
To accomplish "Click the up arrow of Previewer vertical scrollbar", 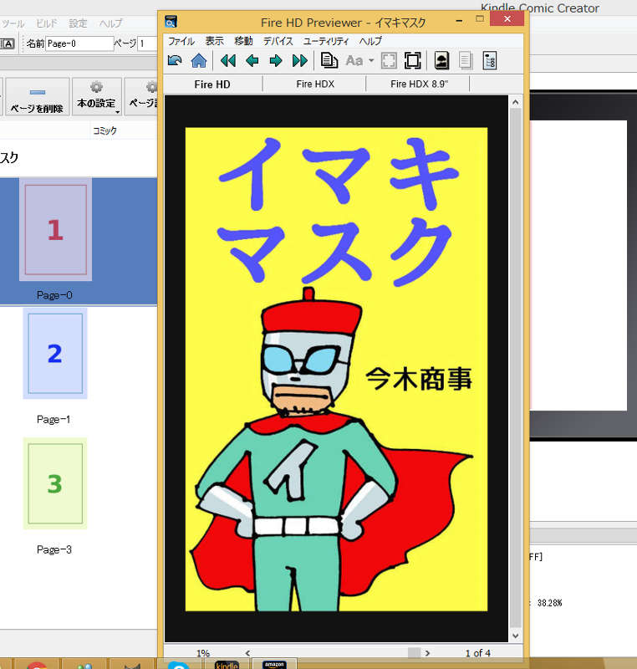I will click(515, 102).
